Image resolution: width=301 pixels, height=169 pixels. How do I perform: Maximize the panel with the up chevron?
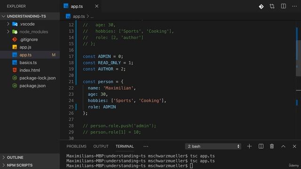(x=283, y=146)
